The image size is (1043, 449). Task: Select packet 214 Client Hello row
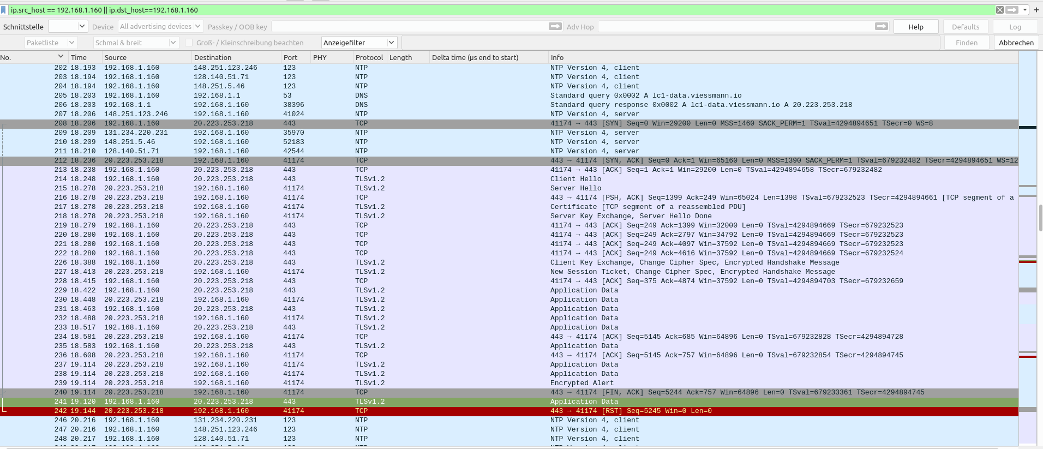point(509,179)
